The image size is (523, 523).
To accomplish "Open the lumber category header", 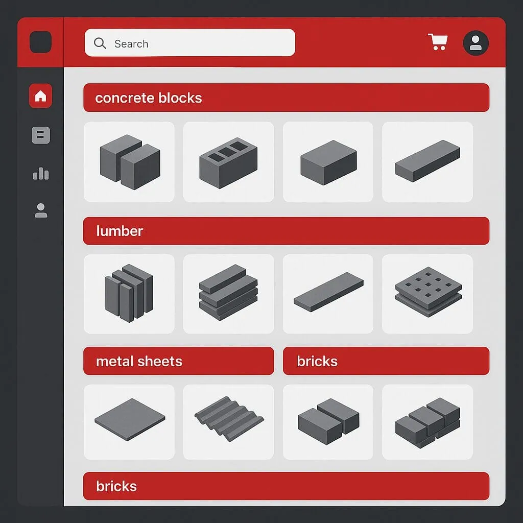I will click(x=286, y=231).
